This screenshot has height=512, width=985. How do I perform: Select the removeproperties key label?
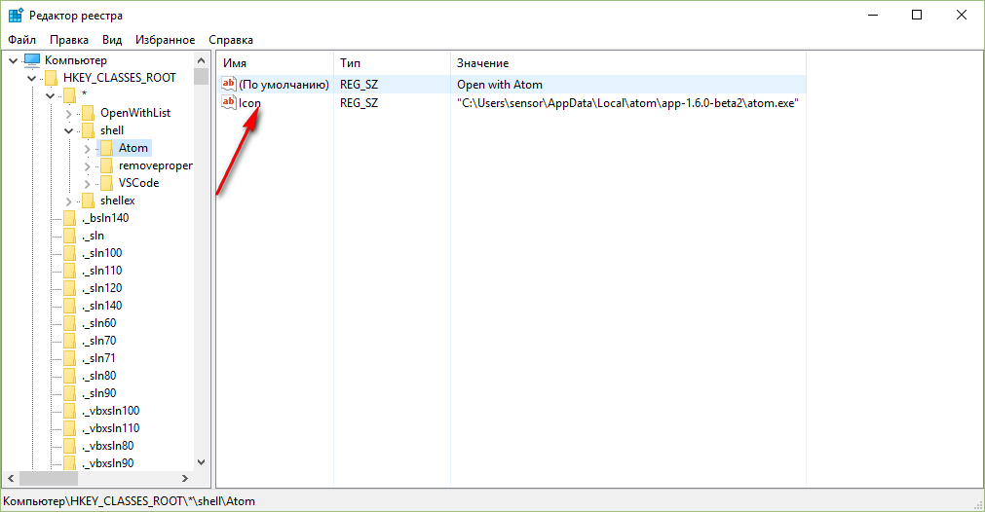156,165
